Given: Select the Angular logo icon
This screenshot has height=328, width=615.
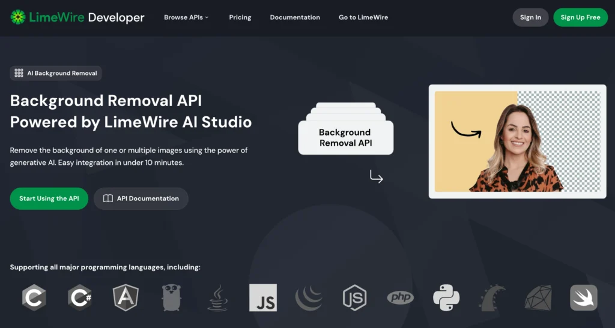Looking at the screenshot, I should coord(126,297).
